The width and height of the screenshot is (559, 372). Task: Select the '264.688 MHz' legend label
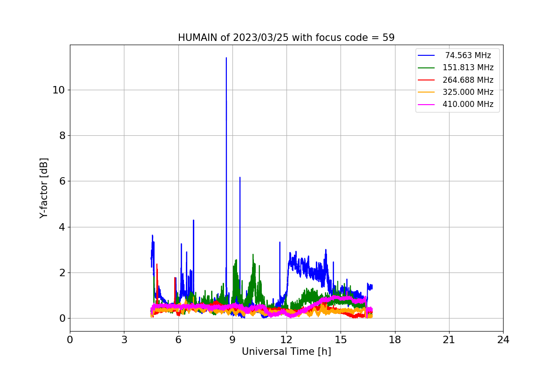[x=468, y=80]
